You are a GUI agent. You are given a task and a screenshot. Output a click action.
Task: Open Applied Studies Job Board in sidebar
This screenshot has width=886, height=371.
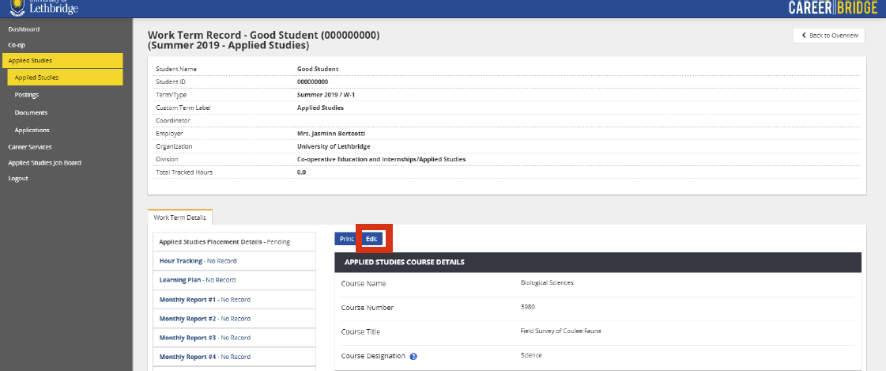click(44, 163)
